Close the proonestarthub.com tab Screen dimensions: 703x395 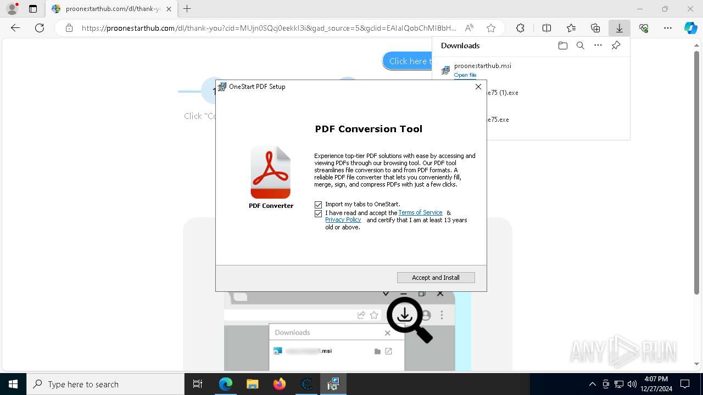coord(169,9)
